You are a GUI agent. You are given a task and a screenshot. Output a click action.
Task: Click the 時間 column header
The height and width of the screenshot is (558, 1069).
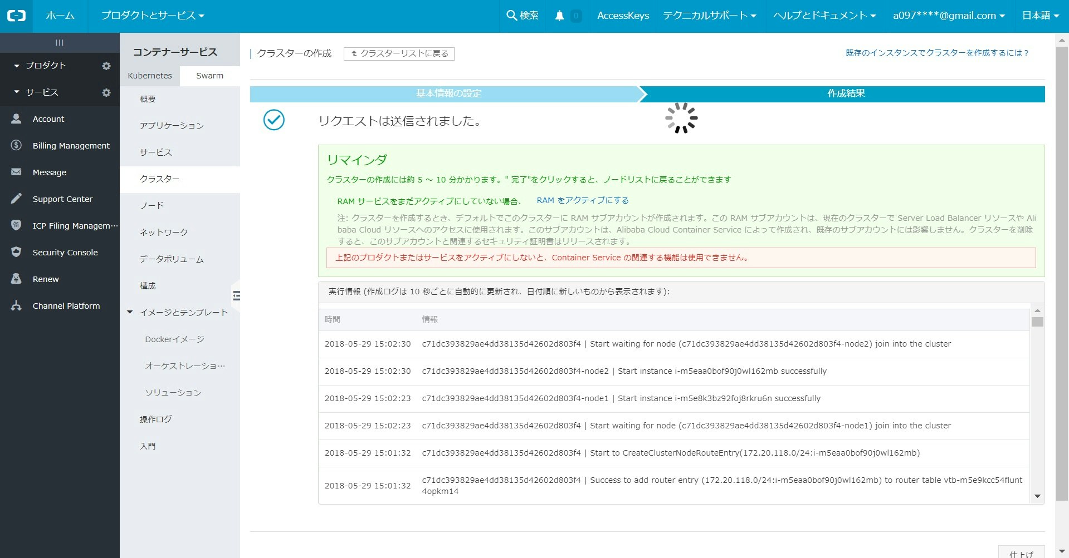click(333, 319)
